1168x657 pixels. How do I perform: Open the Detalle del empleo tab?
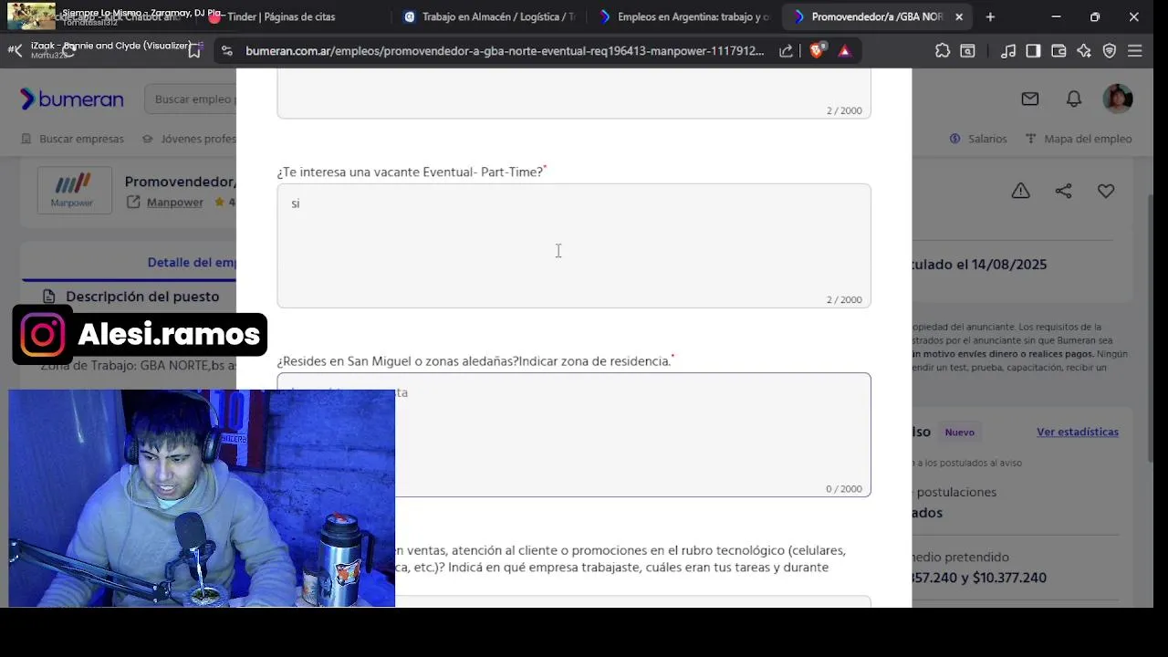(192, 262)
